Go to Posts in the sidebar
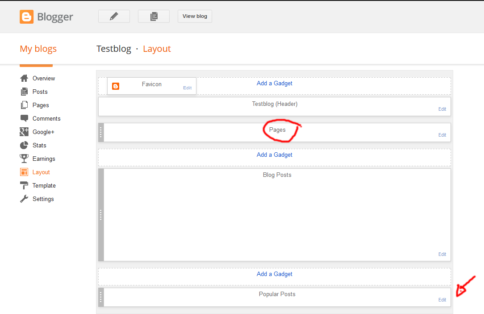 [40, 92]
